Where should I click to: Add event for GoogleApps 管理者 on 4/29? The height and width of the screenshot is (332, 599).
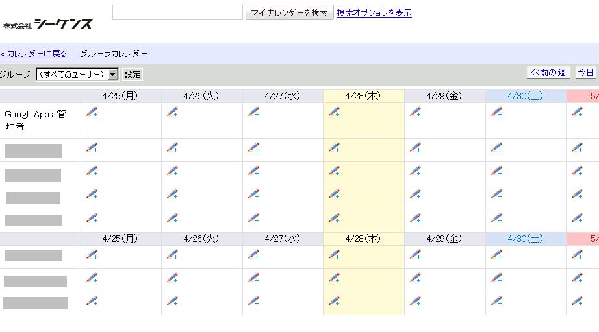pyautogui.click(x=415, y=112)
